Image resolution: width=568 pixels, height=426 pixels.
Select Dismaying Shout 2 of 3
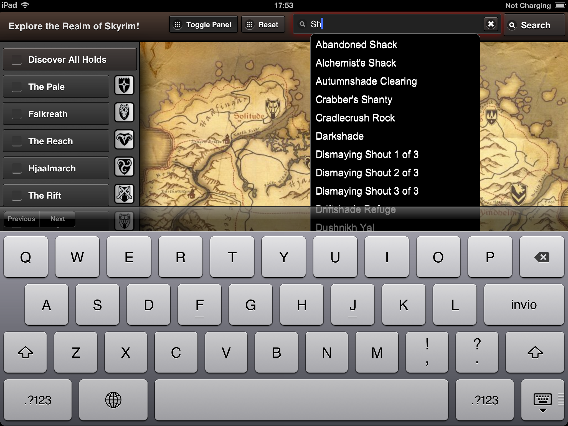tap(395, 173)
